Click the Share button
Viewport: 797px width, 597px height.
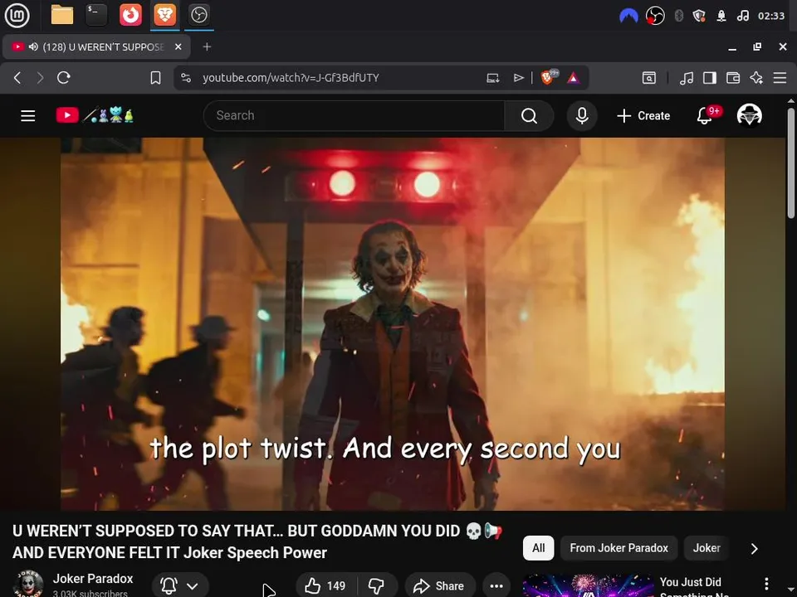pyautogui.click(x=439, y=586)
